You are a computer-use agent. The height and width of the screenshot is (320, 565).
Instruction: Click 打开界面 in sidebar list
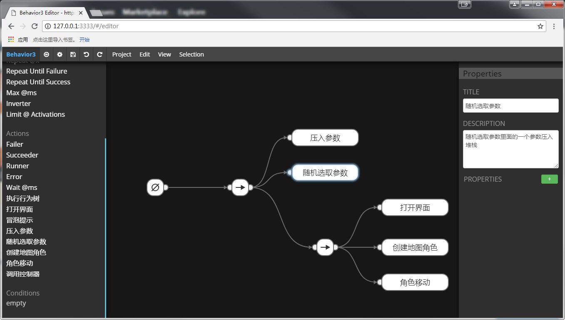[x=20, y=209]
